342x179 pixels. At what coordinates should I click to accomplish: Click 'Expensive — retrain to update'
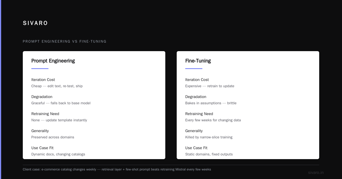tap(210, 86)
